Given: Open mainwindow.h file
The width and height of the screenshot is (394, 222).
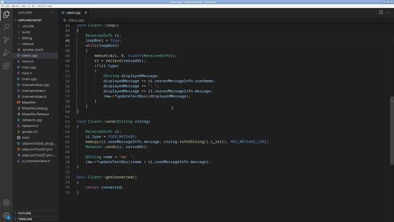Looking at the screenshot, I should 36,91.
